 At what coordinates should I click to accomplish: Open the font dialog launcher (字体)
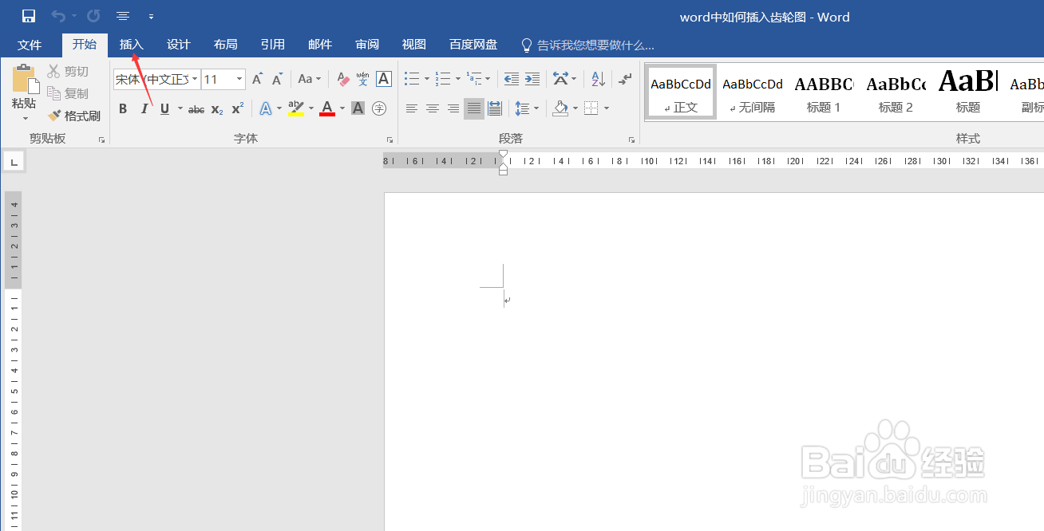[390, 140]
